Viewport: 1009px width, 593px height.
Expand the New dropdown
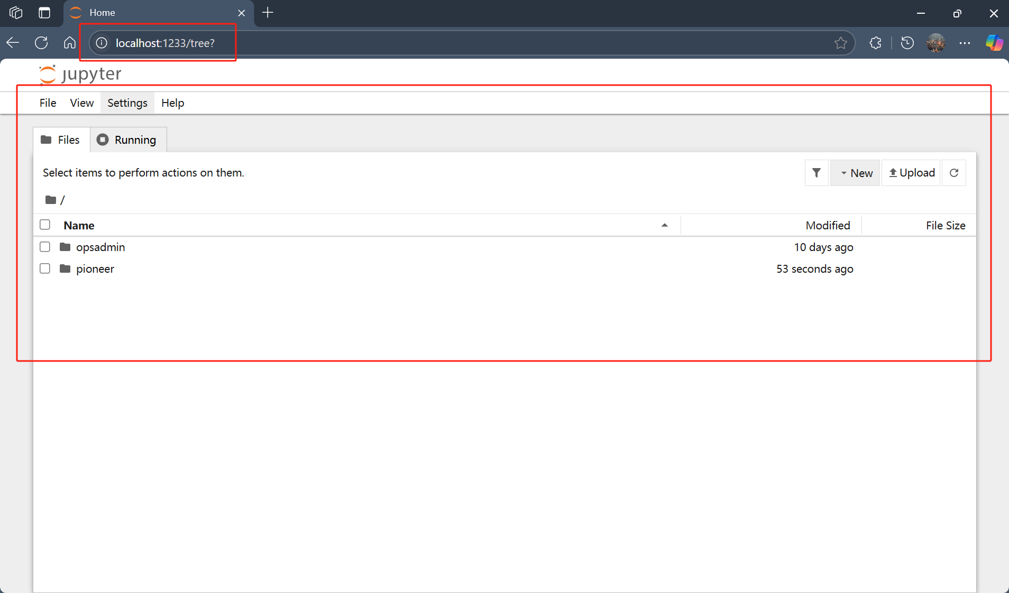(855, 173)
